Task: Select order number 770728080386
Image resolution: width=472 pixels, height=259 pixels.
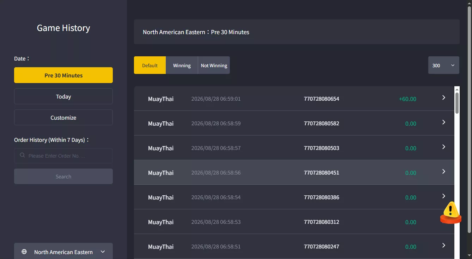Action: [321, 197]
